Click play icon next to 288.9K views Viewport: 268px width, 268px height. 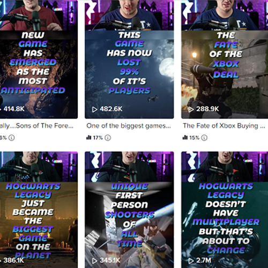coord(191,109)
